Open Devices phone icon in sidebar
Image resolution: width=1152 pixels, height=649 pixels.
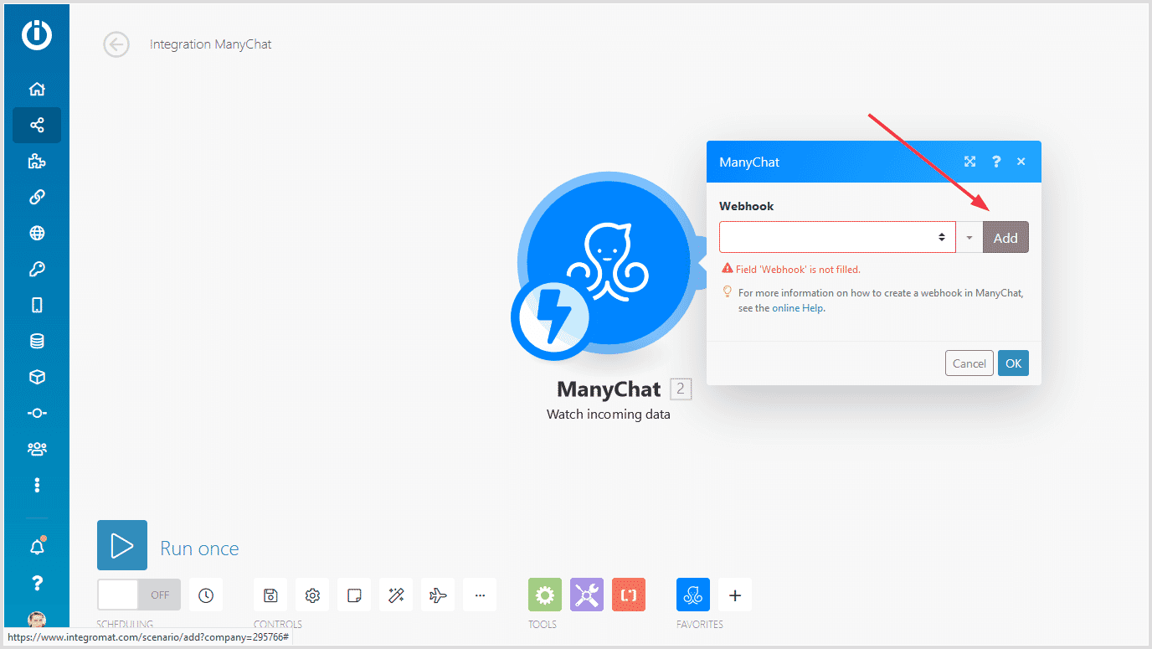37,306
